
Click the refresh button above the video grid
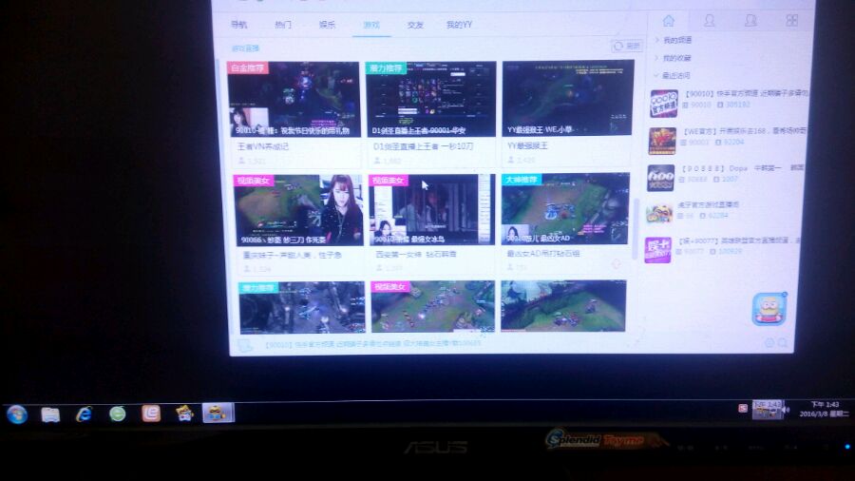pyautogui.click(x=627, y=47)
